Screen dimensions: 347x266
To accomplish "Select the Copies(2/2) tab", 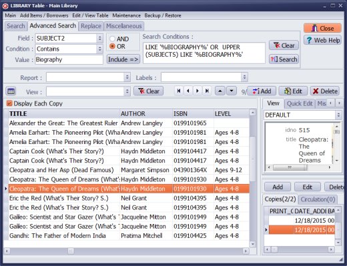I will pyautogui.click(x=280, y=199).
